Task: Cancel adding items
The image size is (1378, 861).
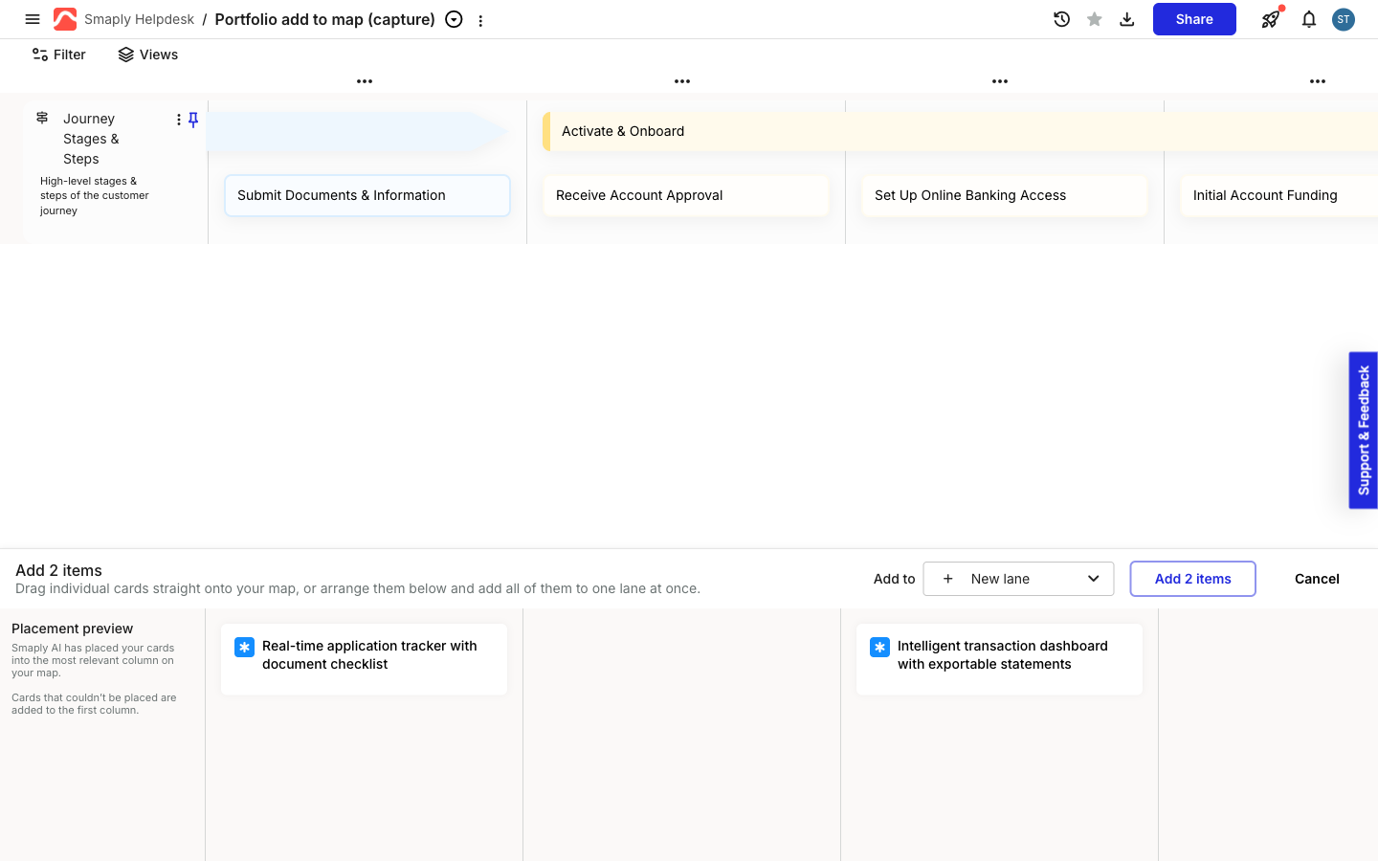Action: click(1317, 579)
